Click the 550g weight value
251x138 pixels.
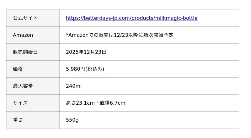72,120
